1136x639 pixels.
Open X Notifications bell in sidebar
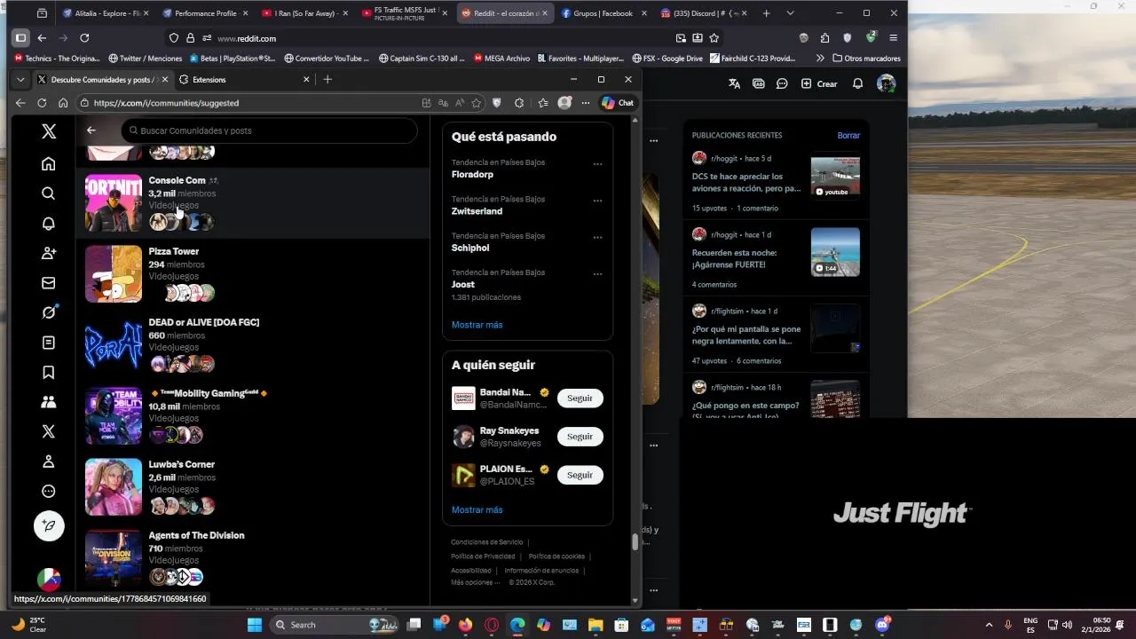[49, 224]
